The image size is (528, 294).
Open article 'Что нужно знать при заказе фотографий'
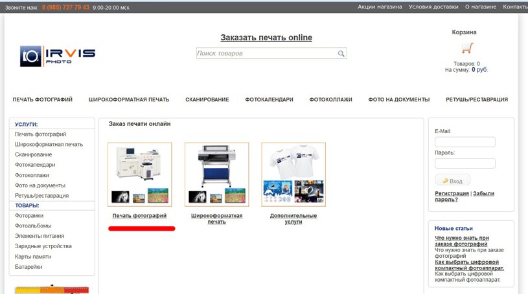coord(461,241)
